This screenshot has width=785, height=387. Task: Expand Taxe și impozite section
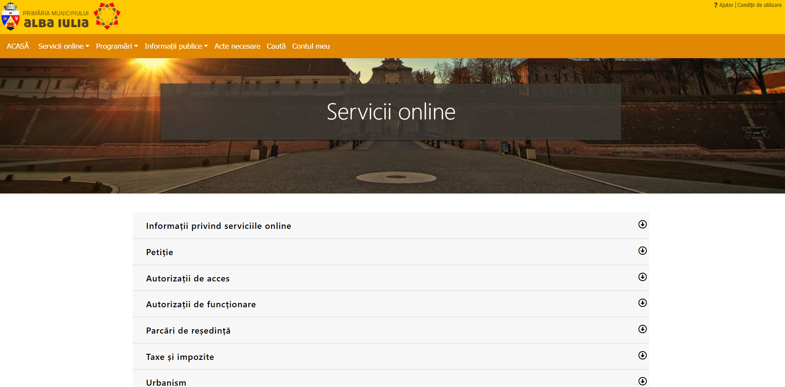[391, 356]
